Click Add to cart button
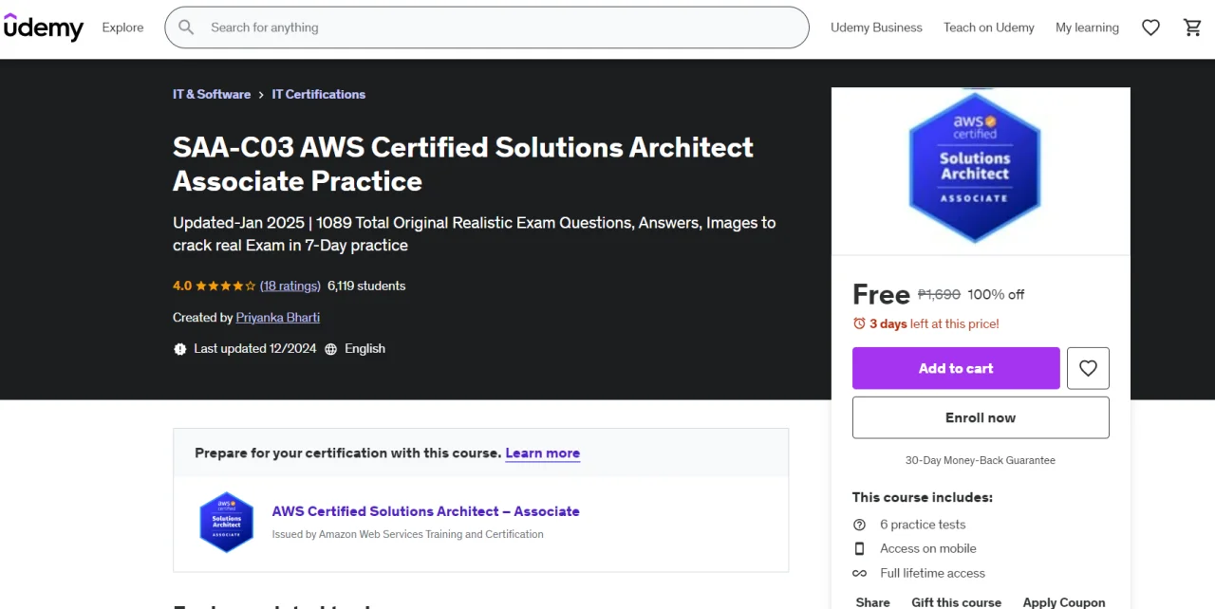Screen dimensions: 1215x609 [956, 368]
